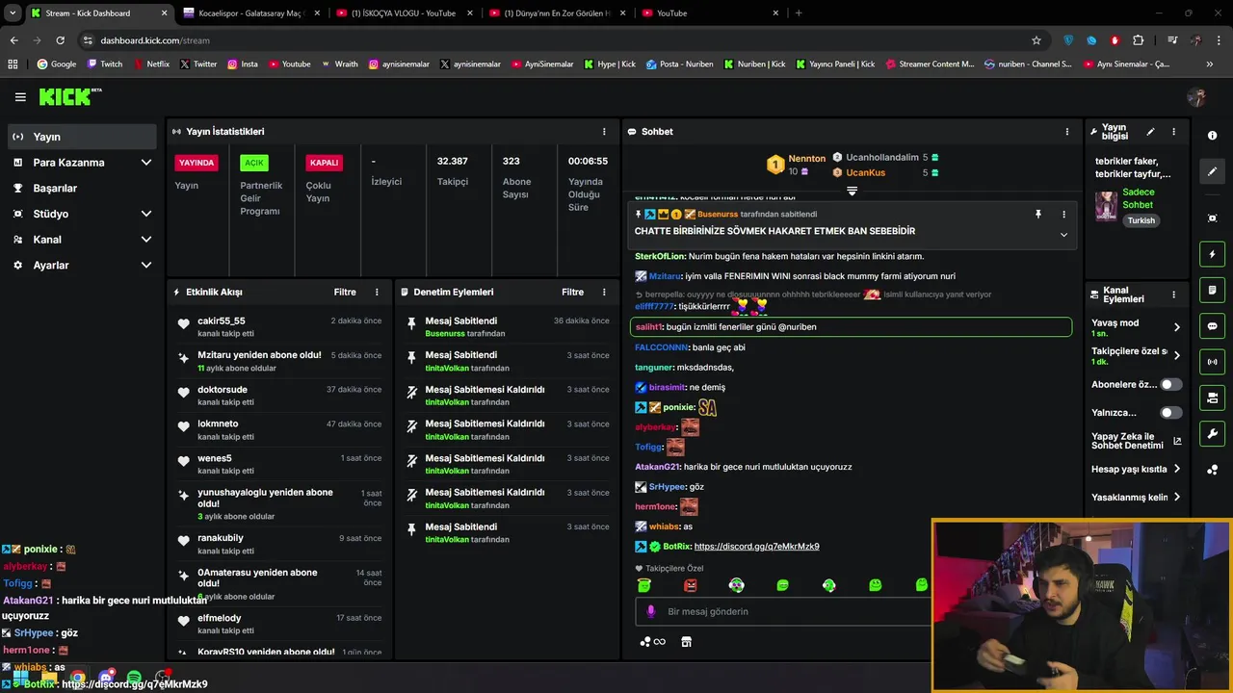
Task: Click the chat bubble icon in right rail
Action: click(1213, 326)
